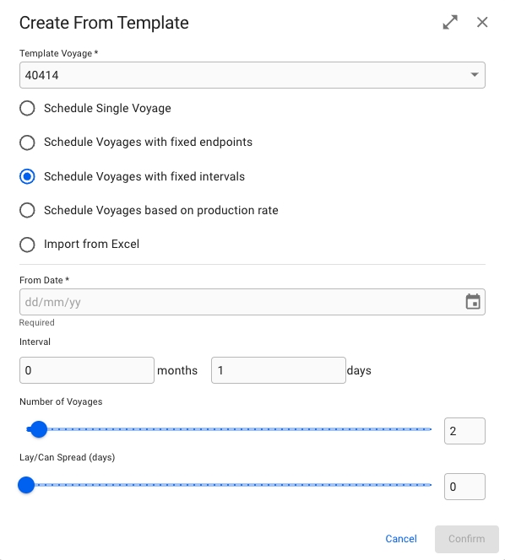Viewport: 505px width, 560px height.
Task: Cancel the template creation
Action: [401, 539]
